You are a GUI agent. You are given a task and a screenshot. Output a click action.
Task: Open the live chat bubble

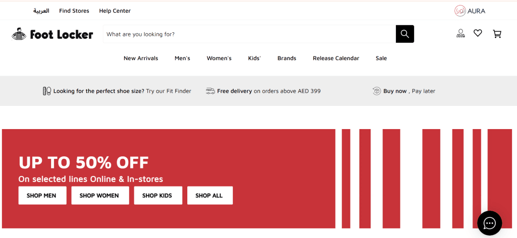click(489, 223)
